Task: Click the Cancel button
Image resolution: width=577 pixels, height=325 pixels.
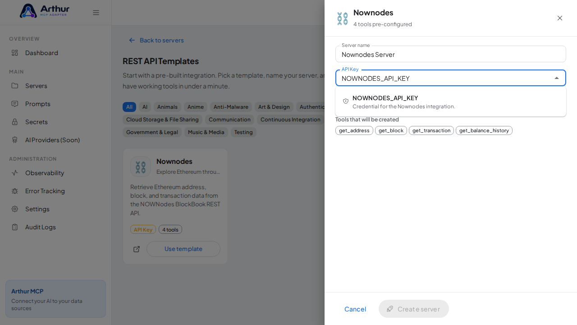Action: tap(355, 309)
